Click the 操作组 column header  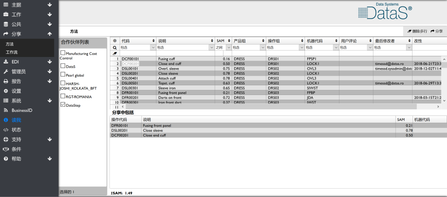(x=285, y=41)
